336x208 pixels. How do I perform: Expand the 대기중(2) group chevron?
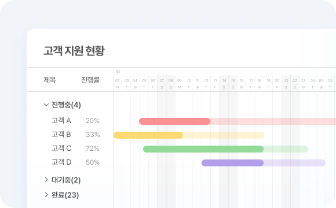click(x=46, y=180)
